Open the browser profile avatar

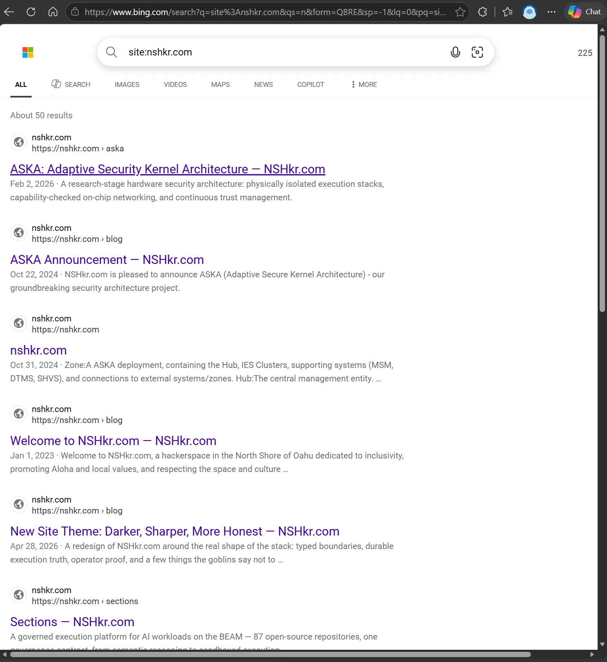pyautogui.click(x=530, y=12)
